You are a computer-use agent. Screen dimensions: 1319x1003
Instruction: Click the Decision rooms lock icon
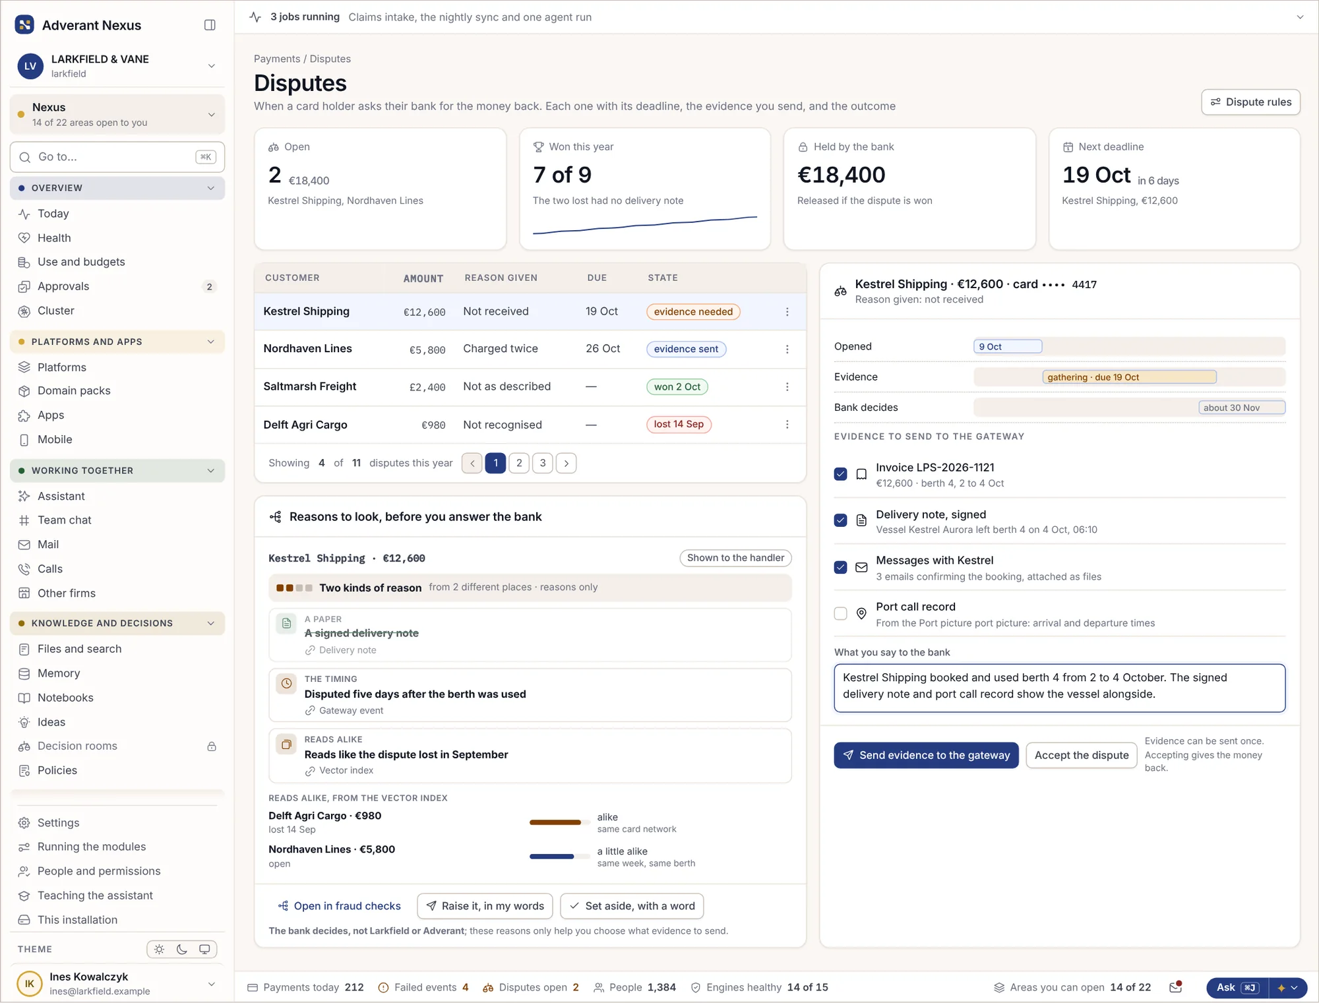tap(212, 746)
